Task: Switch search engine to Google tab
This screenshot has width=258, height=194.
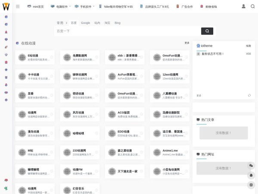Action: [86, 22]
